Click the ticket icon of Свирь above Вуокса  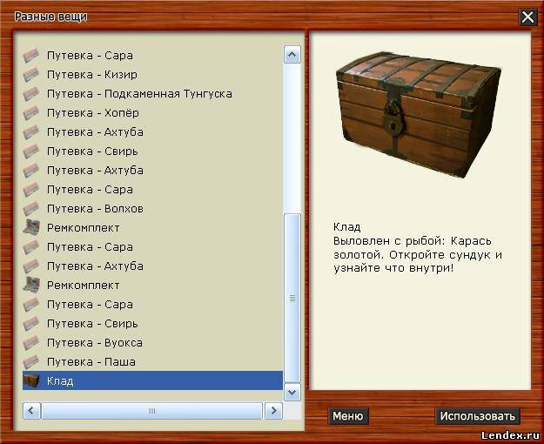31,324
